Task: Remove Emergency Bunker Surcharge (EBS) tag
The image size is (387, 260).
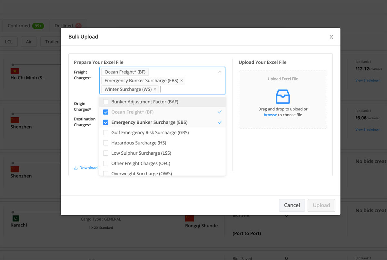Action: coord(182,81)
